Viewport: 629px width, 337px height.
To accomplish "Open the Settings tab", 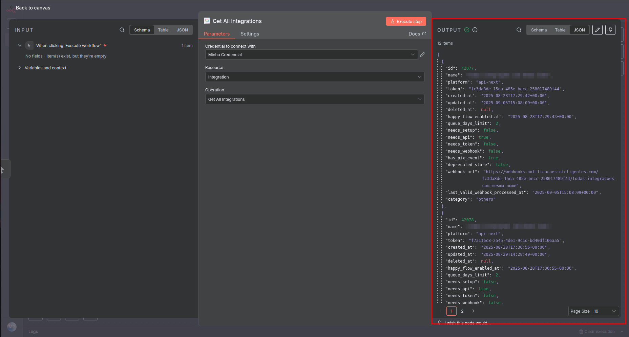I will coord(250,34).
